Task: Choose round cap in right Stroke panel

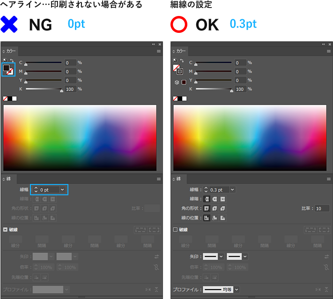Action: click(215, 199)
